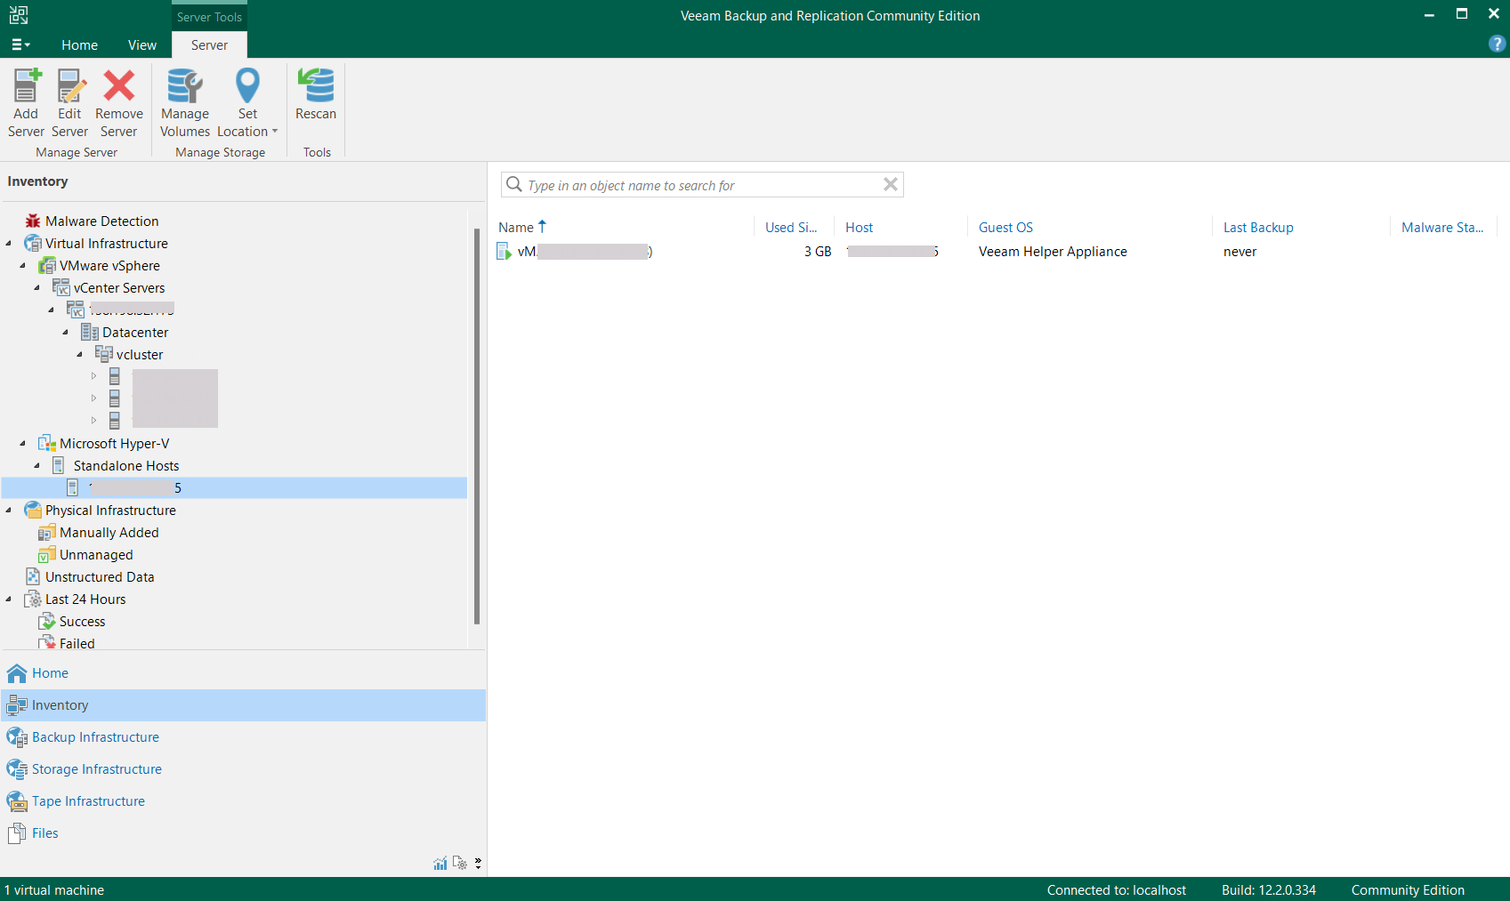Collapse the Last 24 Hours branch
Image resolution: width=1510 pixels, height=901 pixels.
[9, 599]
